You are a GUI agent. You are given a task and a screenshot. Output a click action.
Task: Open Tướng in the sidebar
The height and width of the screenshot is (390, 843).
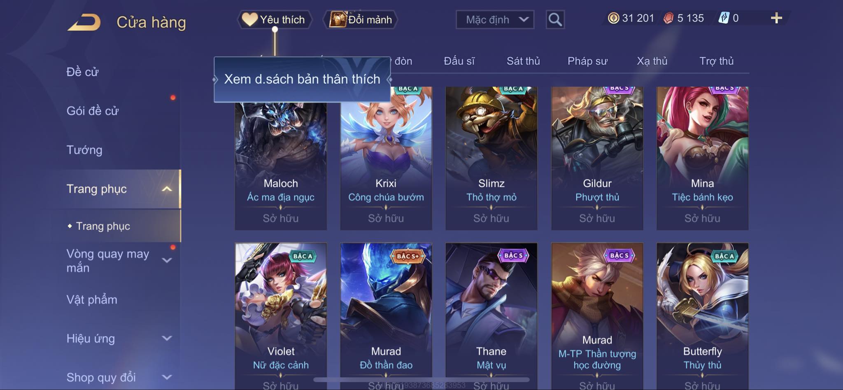(84, 150)
